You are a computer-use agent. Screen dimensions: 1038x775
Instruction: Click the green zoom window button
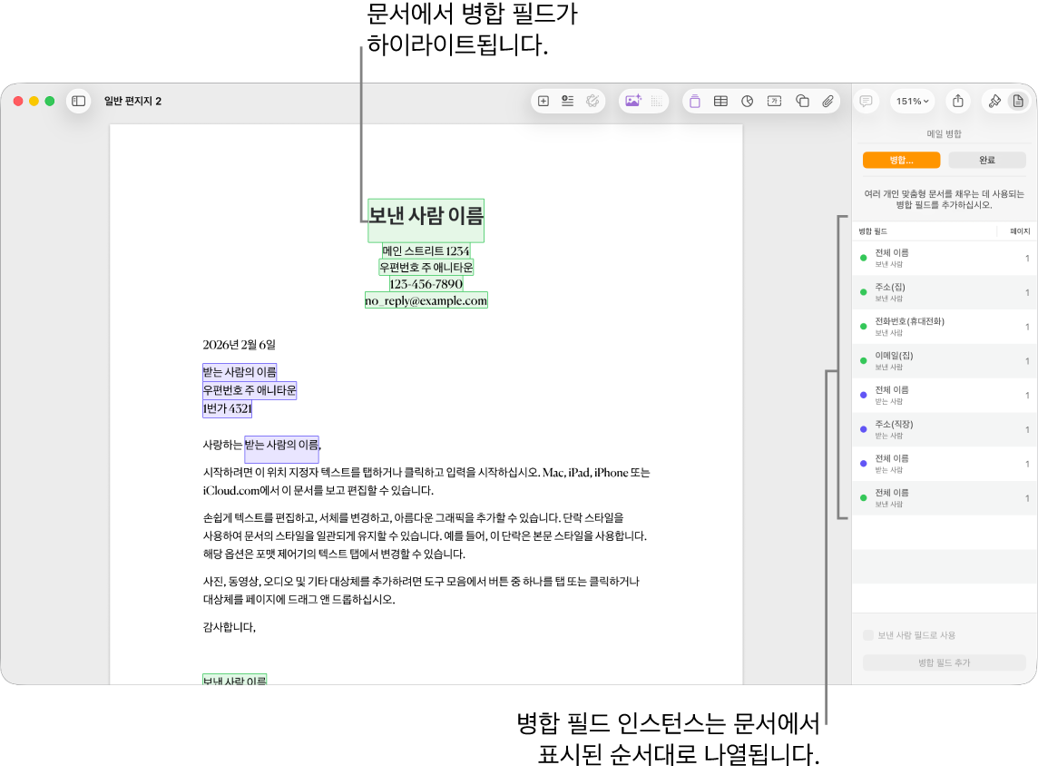50,102
